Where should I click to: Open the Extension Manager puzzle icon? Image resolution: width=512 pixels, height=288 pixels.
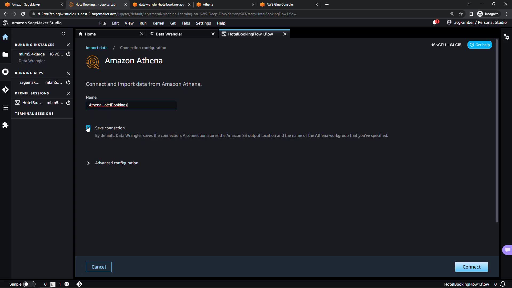click(5, 125)
